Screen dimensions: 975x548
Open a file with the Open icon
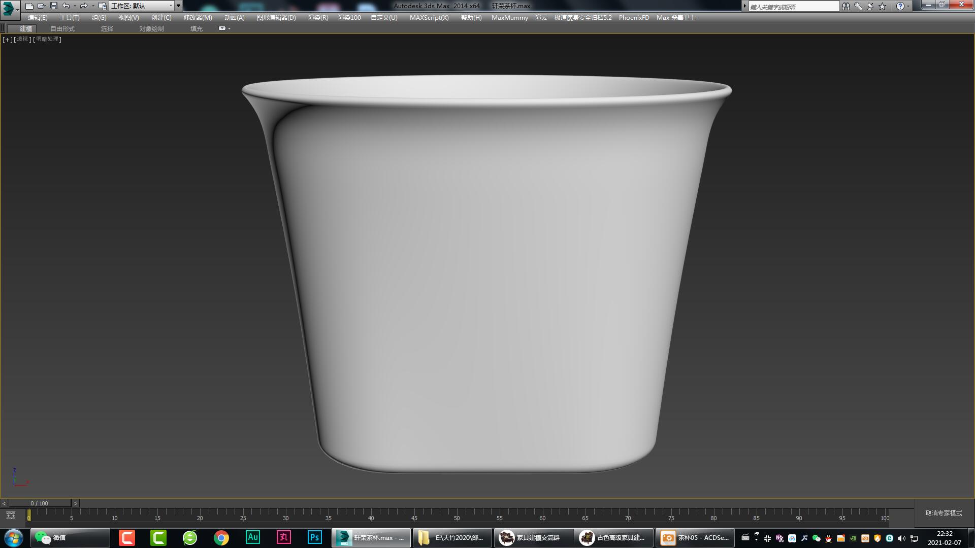click(42, 6)
